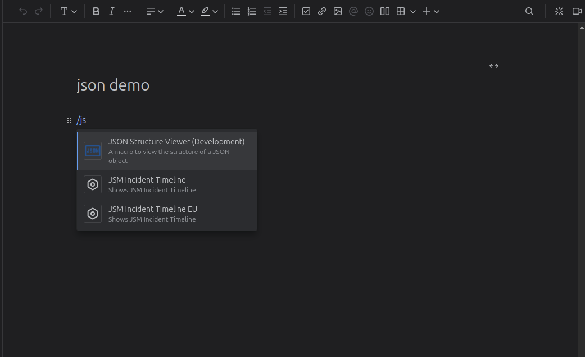Click the plus insert elements icon
Image resolution: width=585 pixels, height=357 pixels.
427,11
